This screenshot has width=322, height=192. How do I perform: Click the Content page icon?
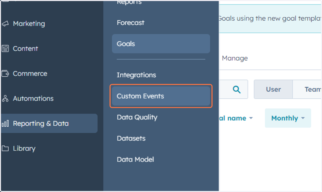[5, 48]
